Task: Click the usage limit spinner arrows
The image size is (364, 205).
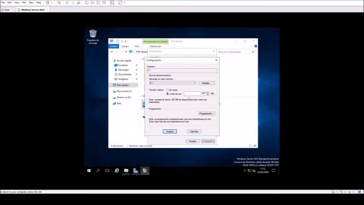Action: pyautogui.click(x=208, y=93)
